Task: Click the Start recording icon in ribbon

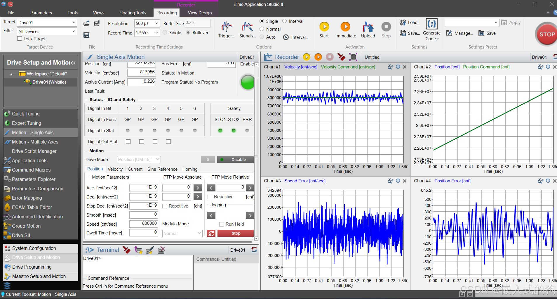Action: point(324,27)
